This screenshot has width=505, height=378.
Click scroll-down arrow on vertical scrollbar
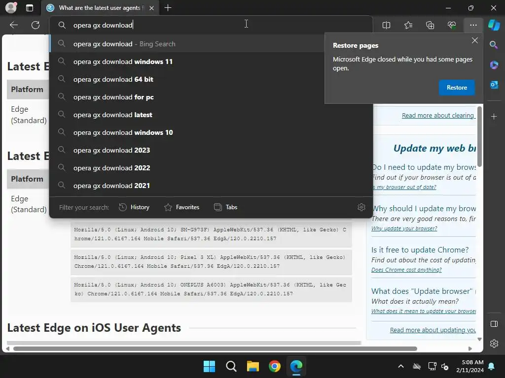[479, 340]
